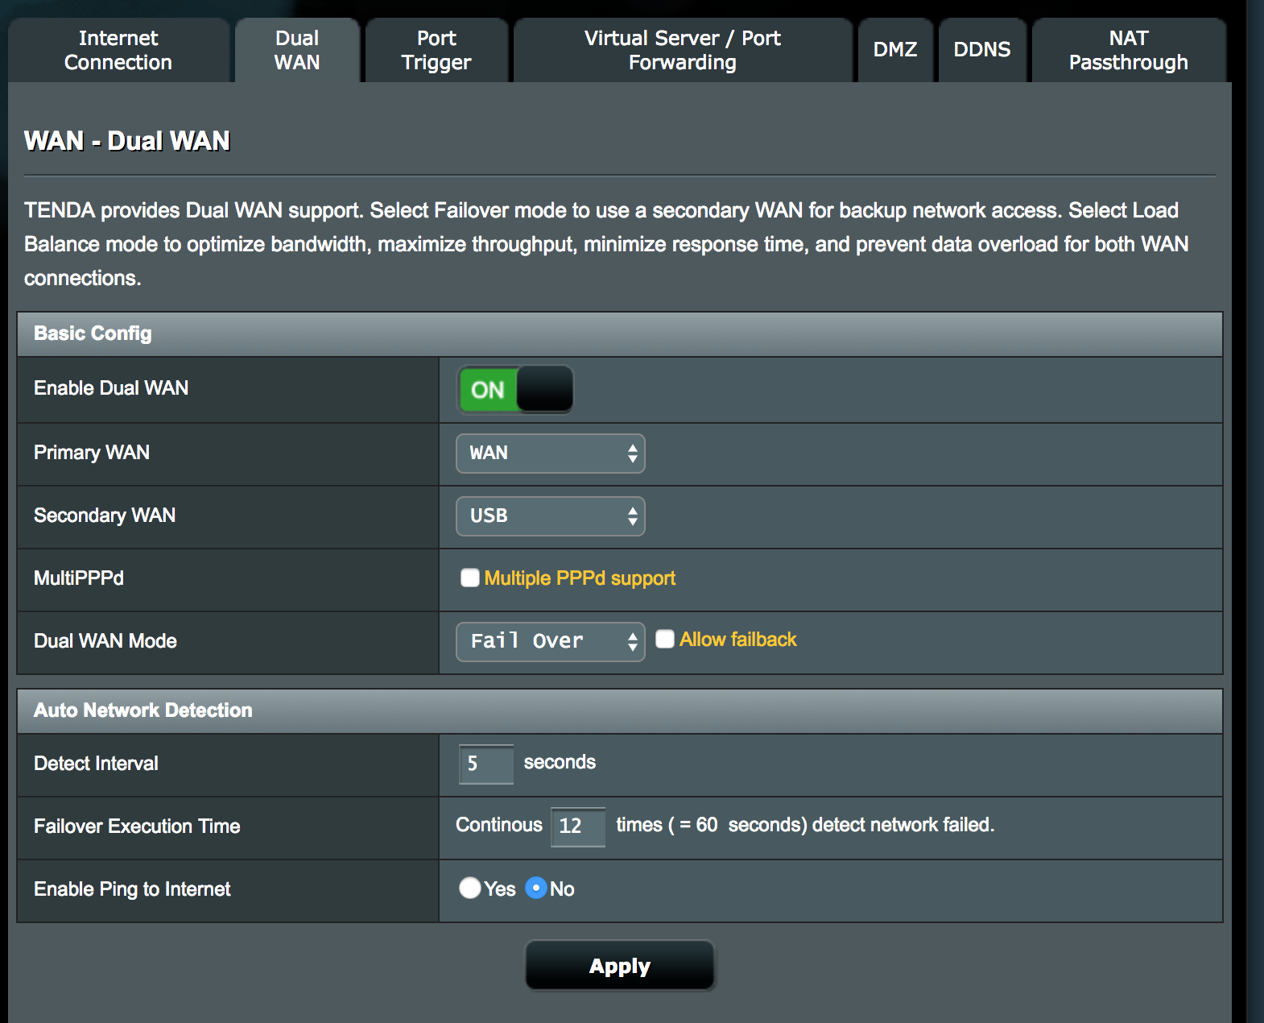The image size is (1264, 1023).
Task: Select the Dual WAN tab
Action: [x=297, y=50]
